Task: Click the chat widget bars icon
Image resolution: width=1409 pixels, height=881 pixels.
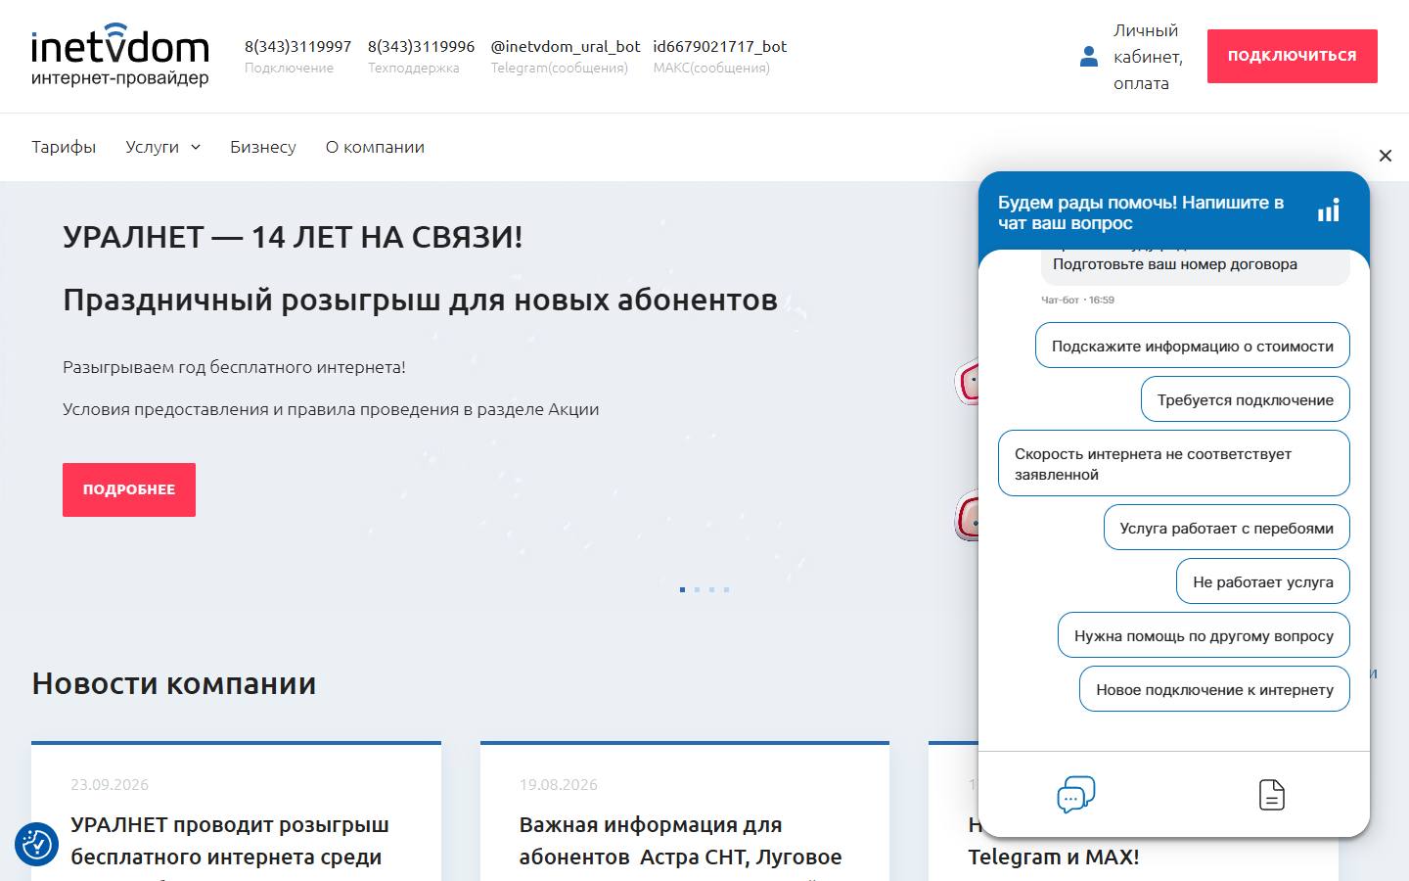Action: click(x=1328, y=210)
